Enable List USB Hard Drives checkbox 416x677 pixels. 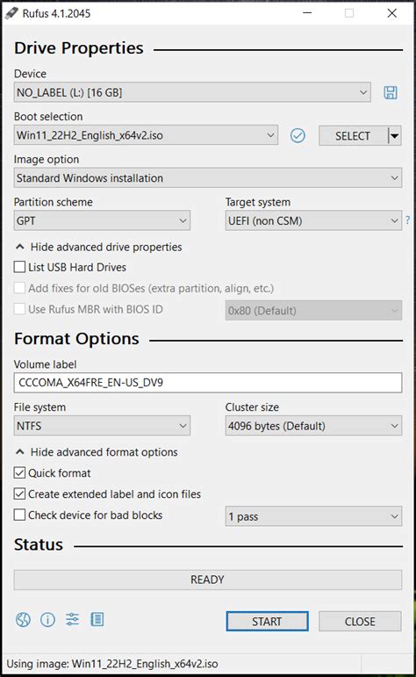coord(19,267)
